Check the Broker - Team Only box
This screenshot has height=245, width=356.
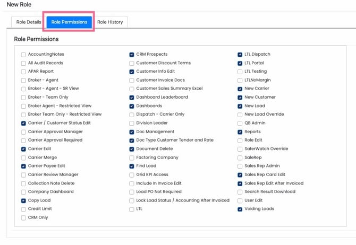(23, 98)
